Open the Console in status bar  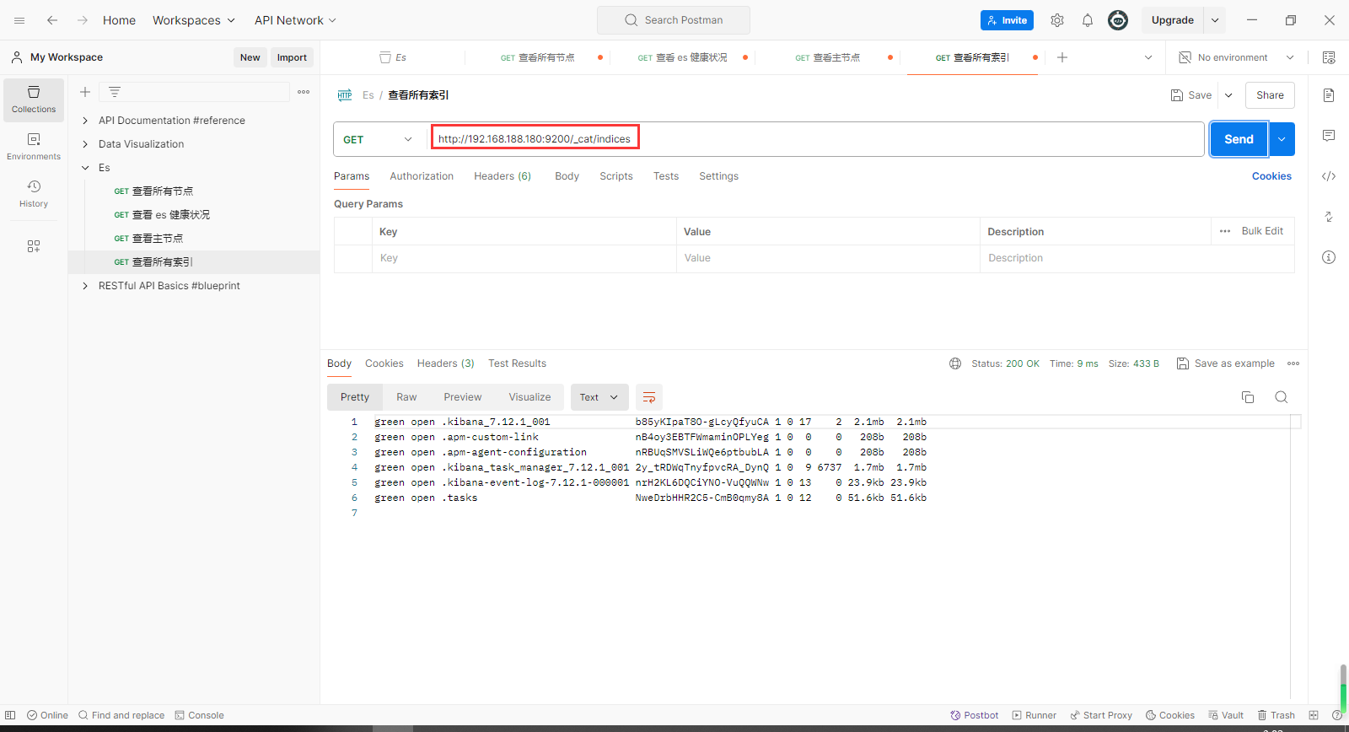199,715
